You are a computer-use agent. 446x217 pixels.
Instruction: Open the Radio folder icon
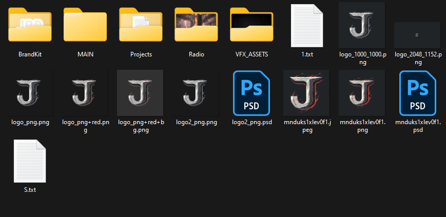click(196, 25)
